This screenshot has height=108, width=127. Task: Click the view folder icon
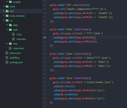click(x=10, y=44)
